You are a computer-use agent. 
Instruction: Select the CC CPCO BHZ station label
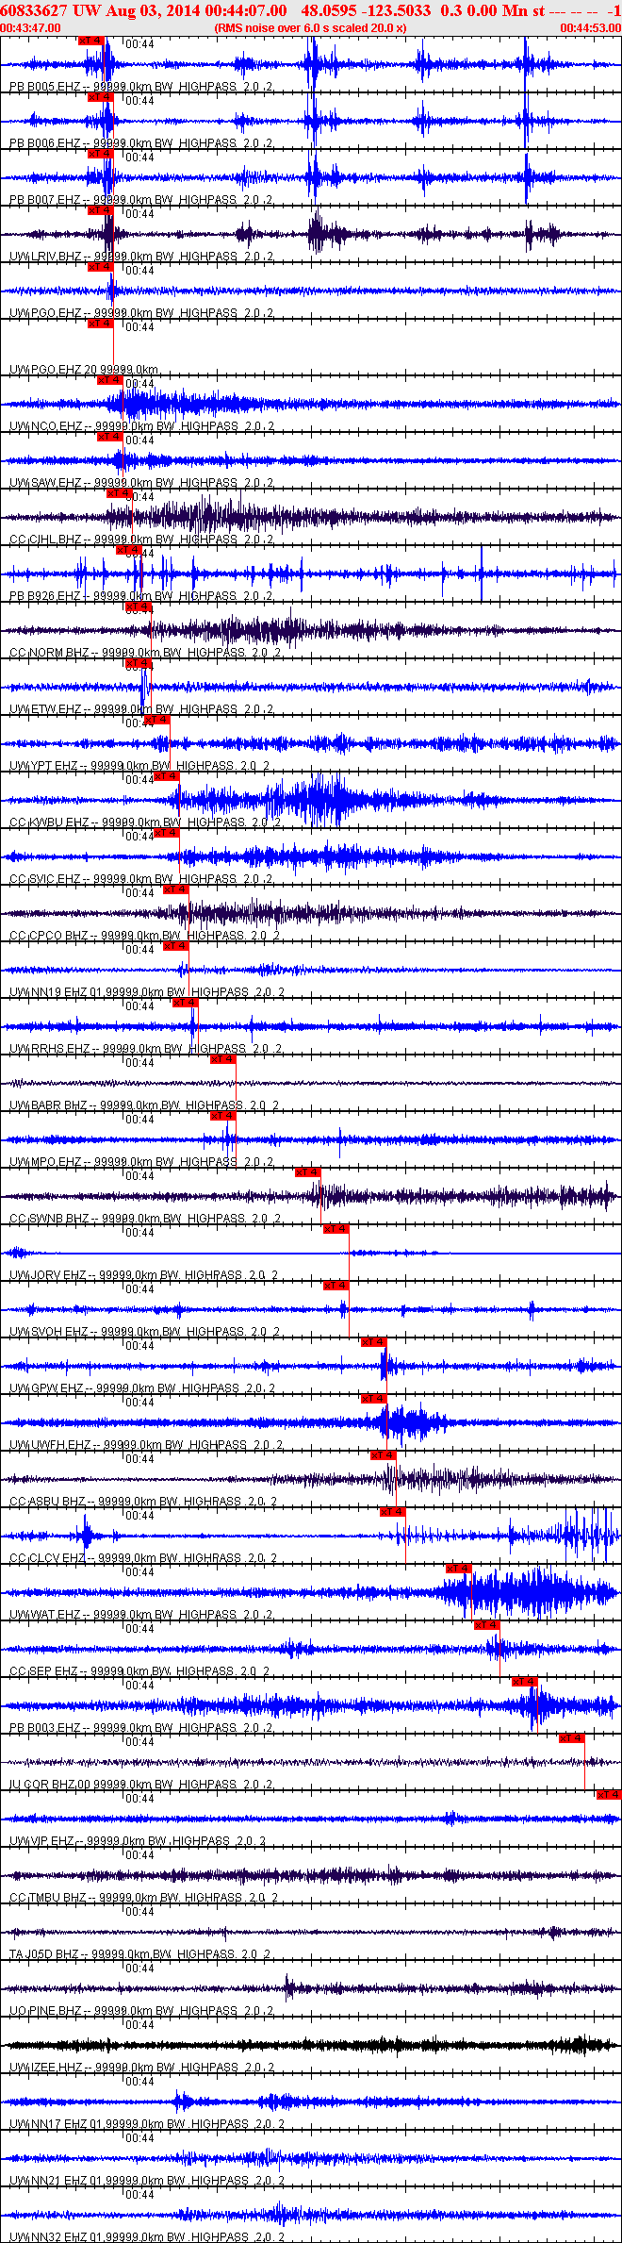(145, 936)
